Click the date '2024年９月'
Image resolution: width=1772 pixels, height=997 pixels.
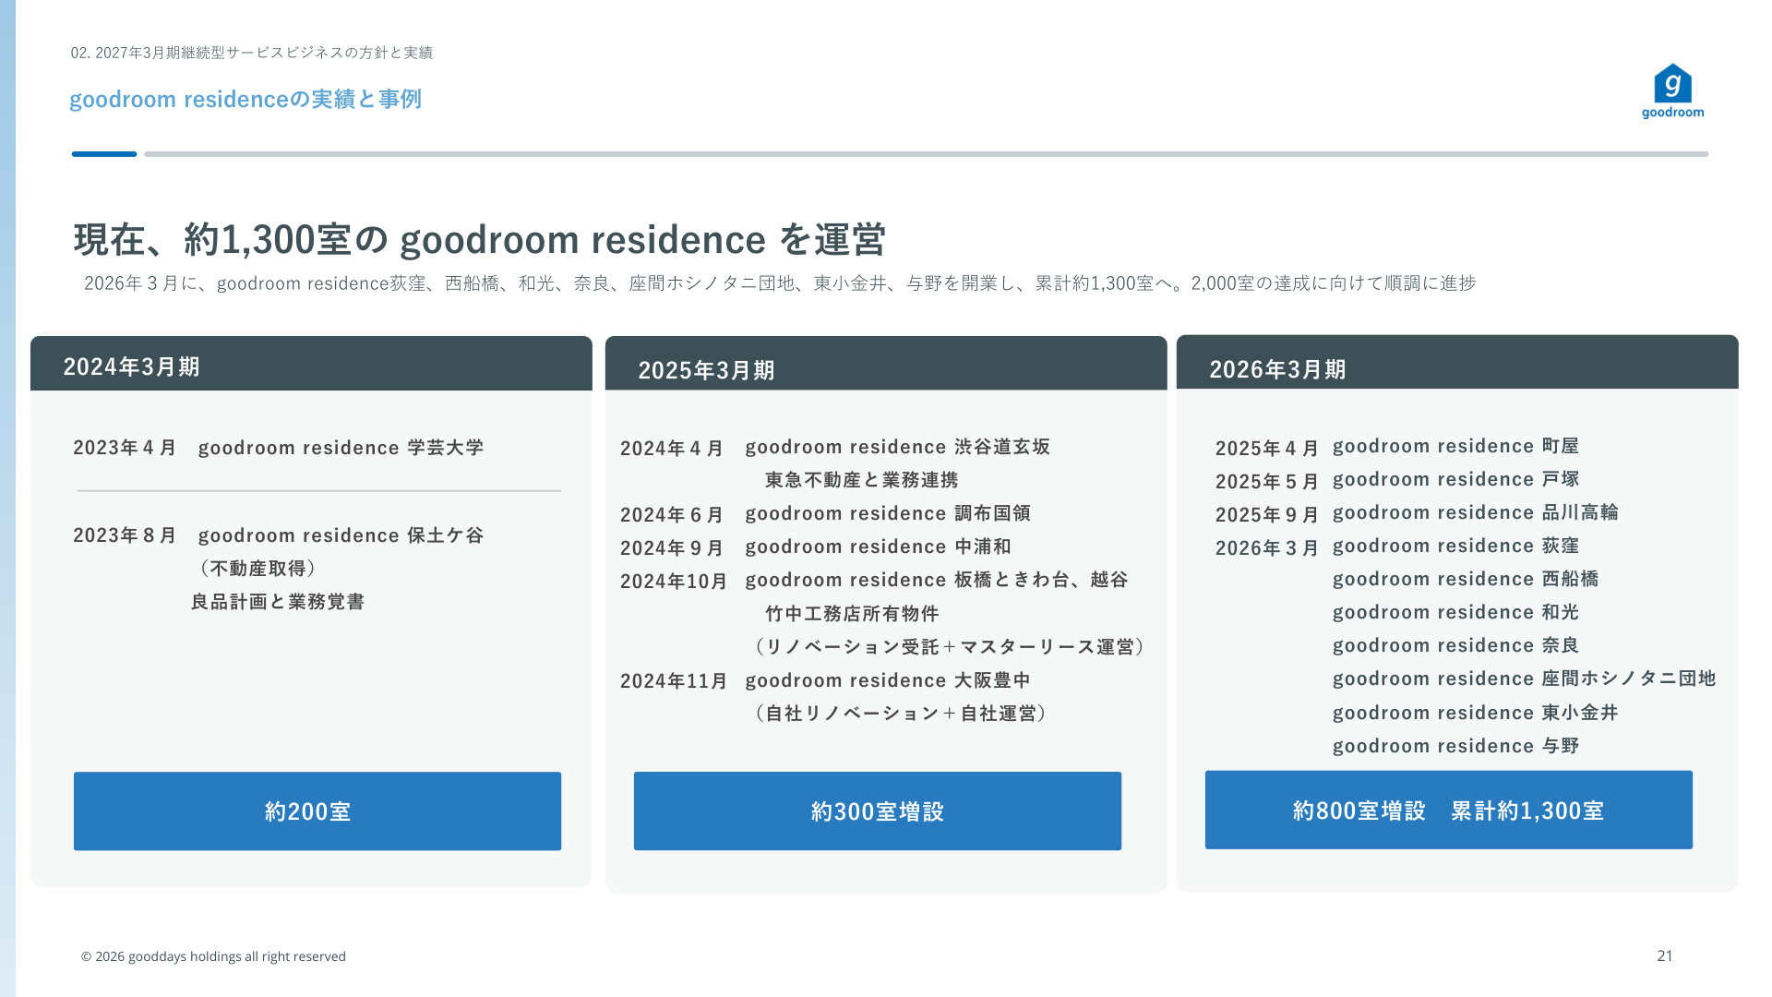[x=673, y=548]
